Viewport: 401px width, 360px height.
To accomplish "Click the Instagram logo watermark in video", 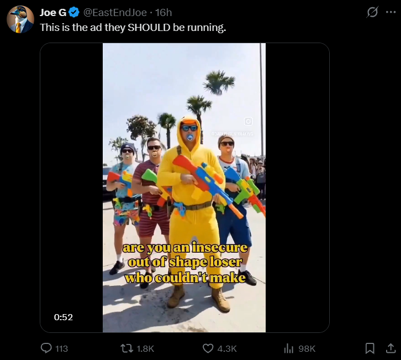I will 248,121.
